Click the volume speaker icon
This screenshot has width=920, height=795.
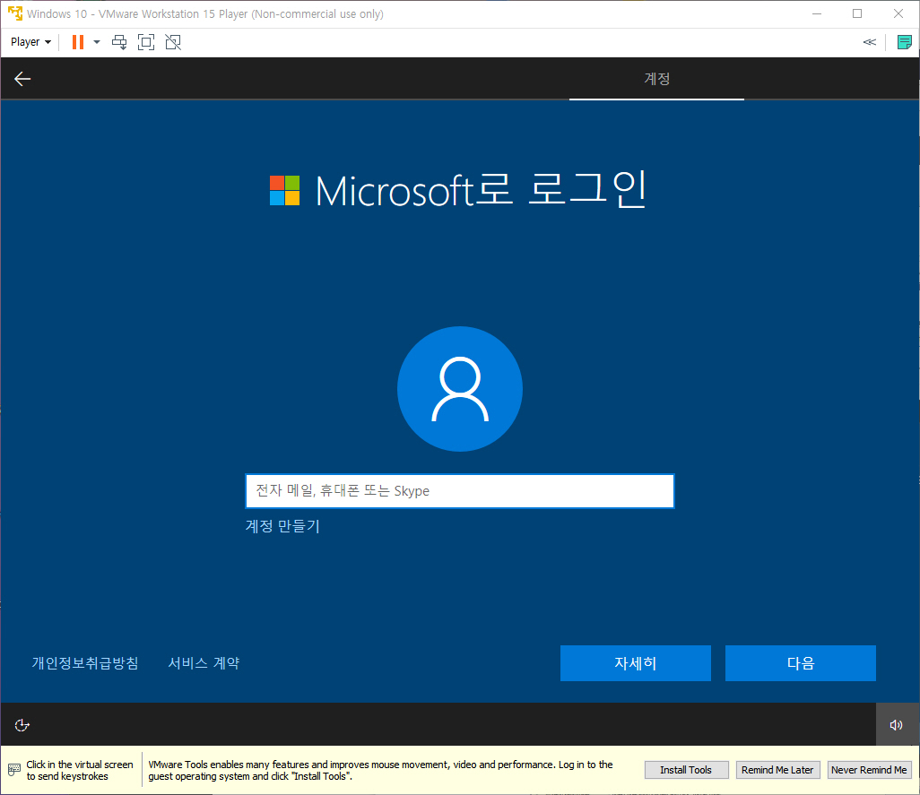[896, 725]
